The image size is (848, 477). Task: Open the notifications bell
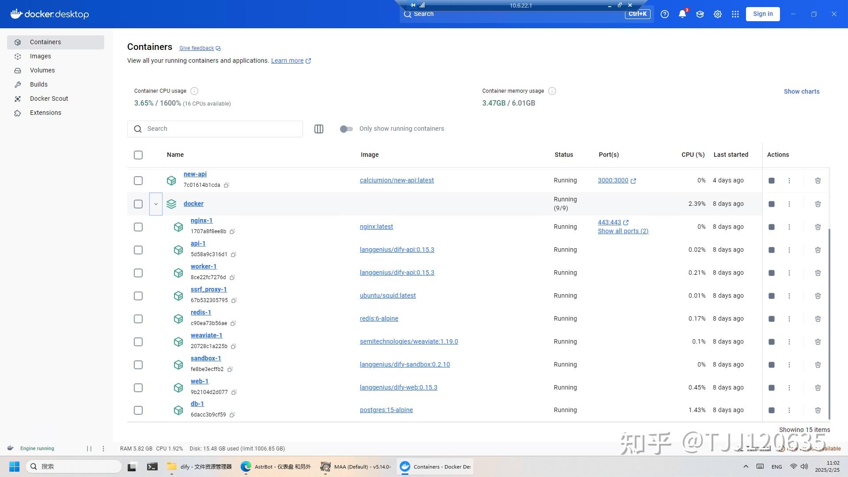(x=682, y=14)
